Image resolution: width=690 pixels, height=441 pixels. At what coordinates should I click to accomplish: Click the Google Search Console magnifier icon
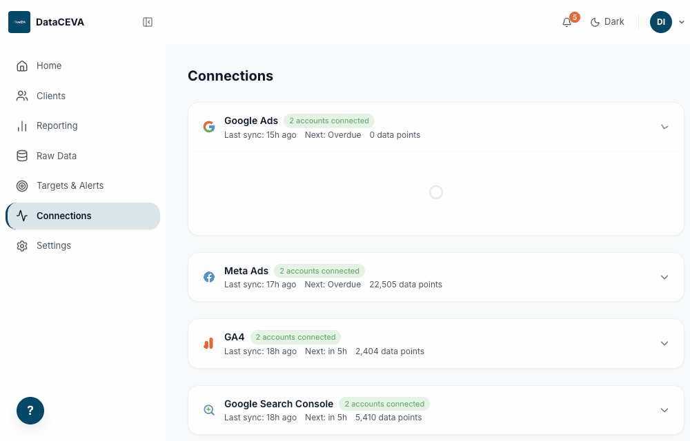click(209, 410)
